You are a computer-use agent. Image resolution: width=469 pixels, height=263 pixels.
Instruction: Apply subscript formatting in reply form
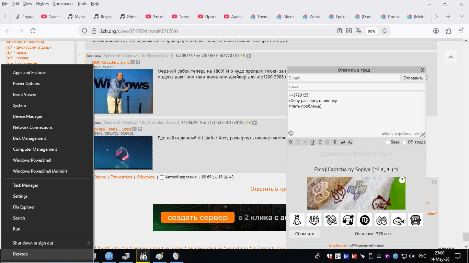click(x=350, y=142)
